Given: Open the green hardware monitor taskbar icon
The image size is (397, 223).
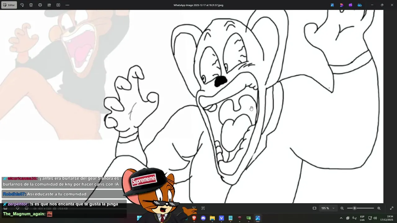Looking at the screenshot, I should [x=248, y=218].
